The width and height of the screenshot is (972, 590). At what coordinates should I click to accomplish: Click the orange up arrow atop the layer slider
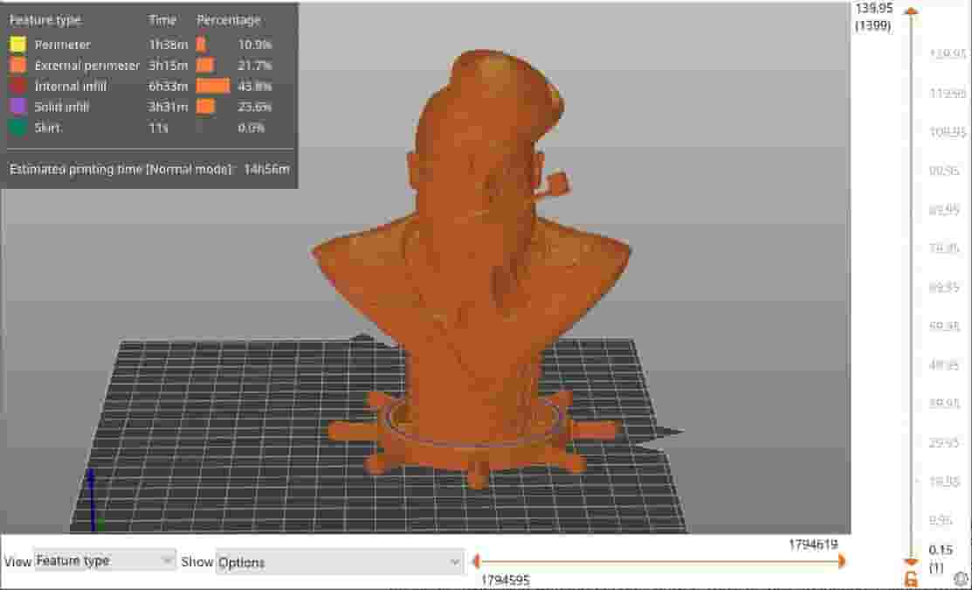912,10
